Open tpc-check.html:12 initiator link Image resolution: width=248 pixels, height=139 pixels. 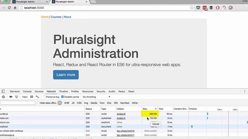[126, 131]
